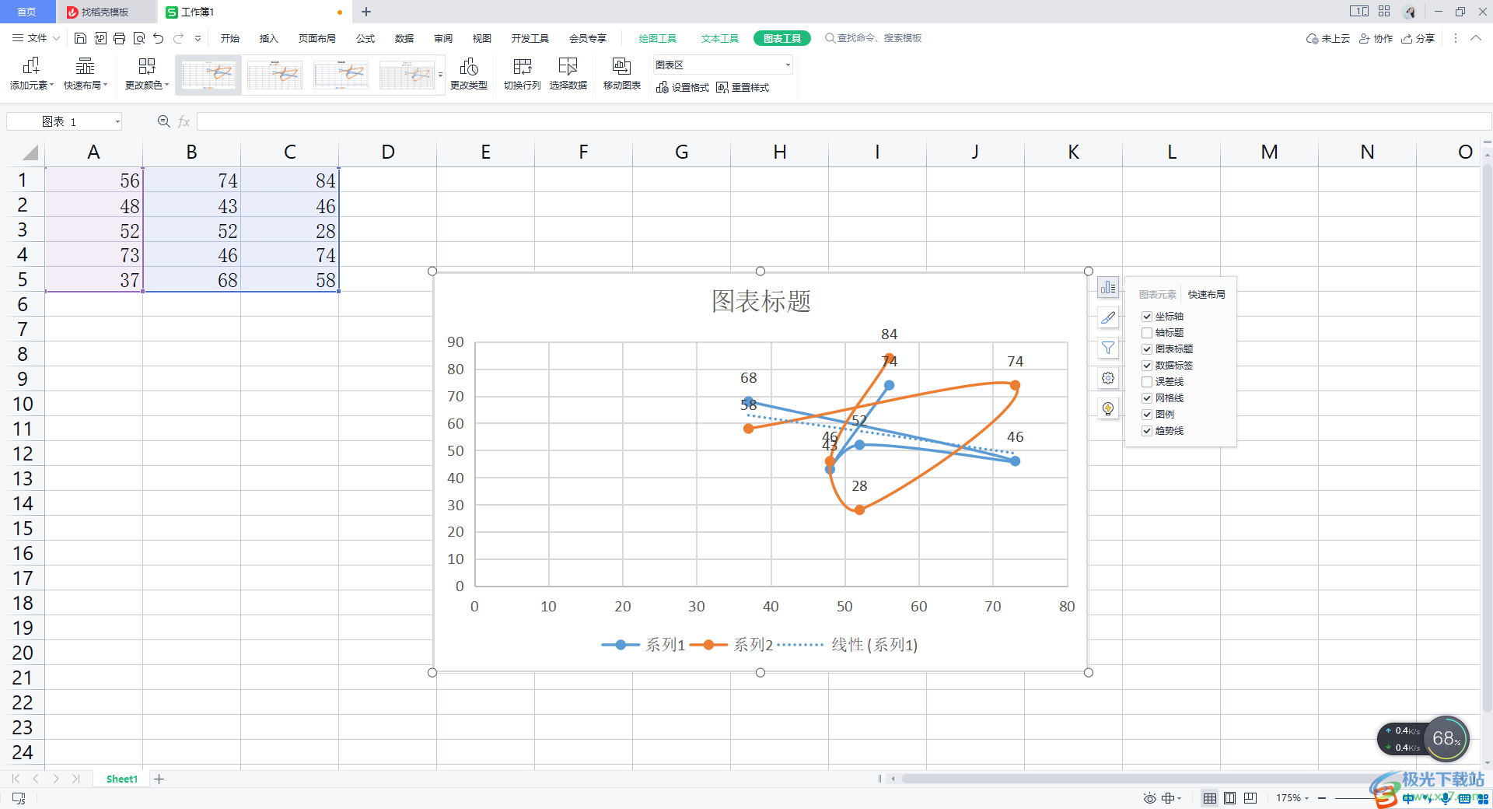Click 未上云 (Not in cloud) button

(x=1328, y=38)
